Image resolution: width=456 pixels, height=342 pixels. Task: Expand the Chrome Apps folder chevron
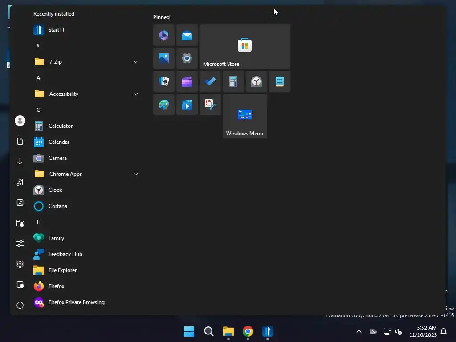click(136, 174)
